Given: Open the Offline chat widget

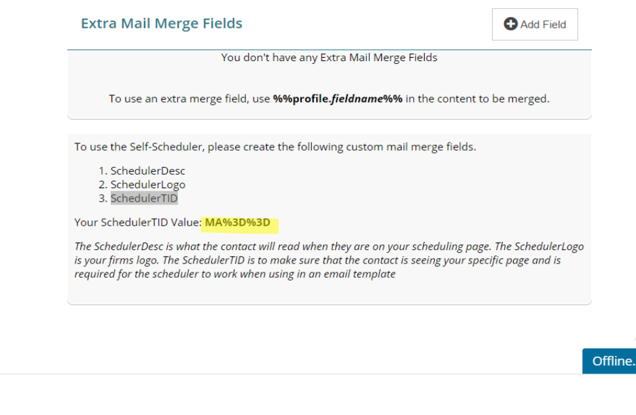Looking at the screenshot, I should 609,361.
